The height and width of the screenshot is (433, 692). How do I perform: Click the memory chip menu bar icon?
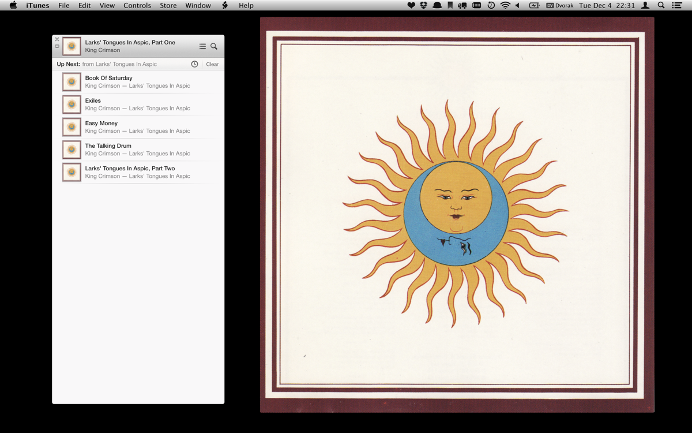coord(477,5)
